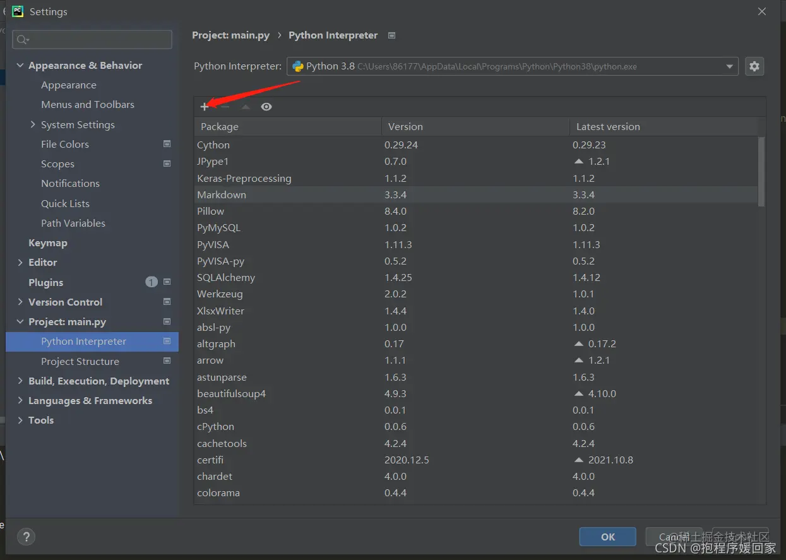
Task: Open the Keymap settings page
Action: tap(47, 242)
